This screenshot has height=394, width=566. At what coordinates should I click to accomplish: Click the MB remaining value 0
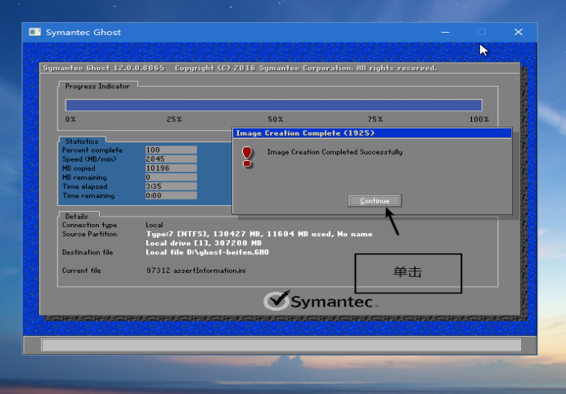pyautogui.click(x=171, y=177)
